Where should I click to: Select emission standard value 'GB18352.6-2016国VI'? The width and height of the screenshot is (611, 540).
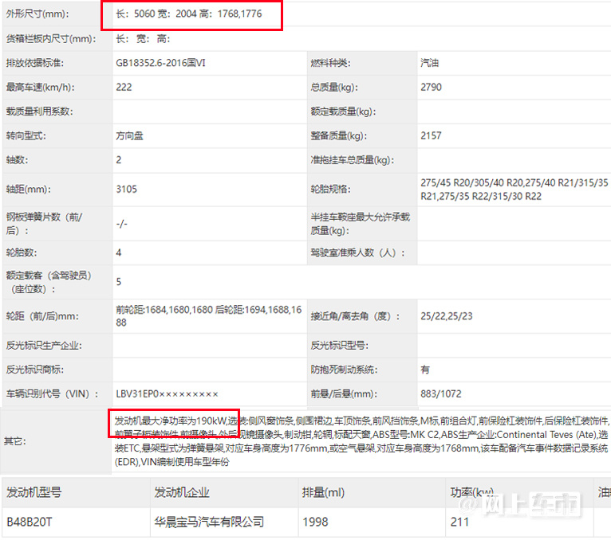[x=160, y=63]
